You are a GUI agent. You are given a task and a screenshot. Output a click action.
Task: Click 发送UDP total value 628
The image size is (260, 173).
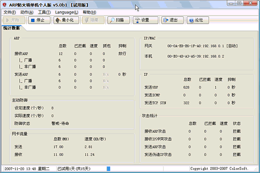point(186,87)
